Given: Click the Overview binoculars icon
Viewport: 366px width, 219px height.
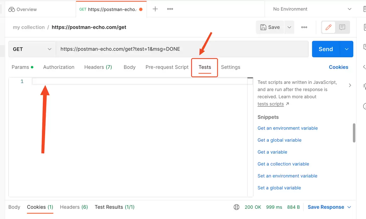Looking at the screenshot, I should point(11,9).
